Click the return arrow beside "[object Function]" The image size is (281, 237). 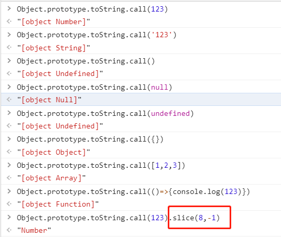point(9,204)
